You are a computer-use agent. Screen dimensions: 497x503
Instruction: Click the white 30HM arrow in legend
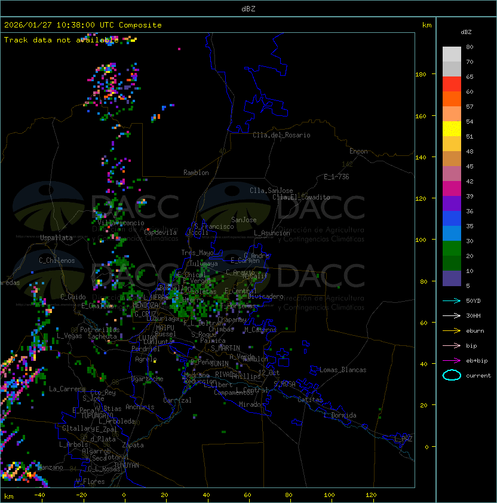[452, 315]
